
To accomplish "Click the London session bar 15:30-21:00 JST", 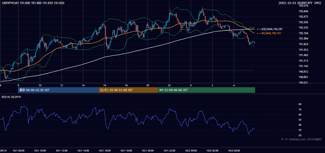I will point(128,90).
